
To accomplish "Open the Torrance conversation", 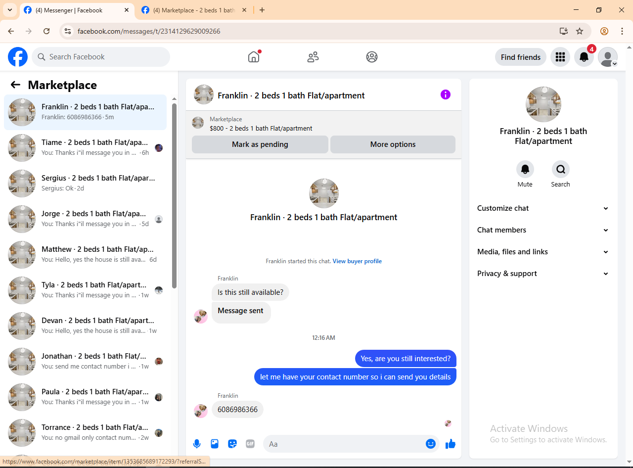I will tap(86, 433).
